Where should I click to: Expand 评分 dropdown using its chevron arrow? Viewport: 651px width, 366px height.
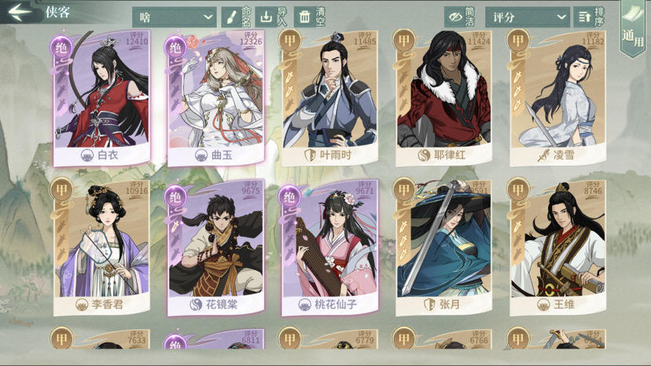561,17
